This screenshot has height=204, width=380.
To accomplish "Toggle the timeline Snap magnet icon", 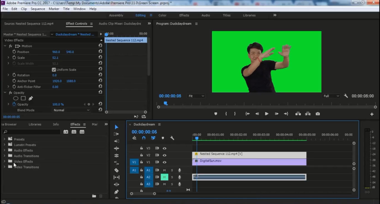I will pos(144,138).
